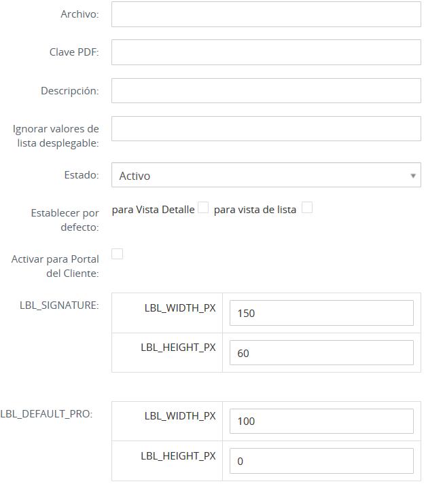Click the Establecer por defecto label
The width and height of the screenshot is (426, 486).
[65, 220]
